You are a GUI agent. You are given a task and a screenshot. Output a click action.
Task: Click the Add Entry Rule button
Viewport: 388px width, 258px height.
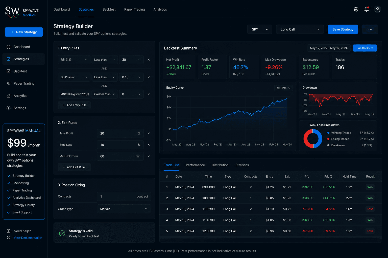click(x=74, y=105)
